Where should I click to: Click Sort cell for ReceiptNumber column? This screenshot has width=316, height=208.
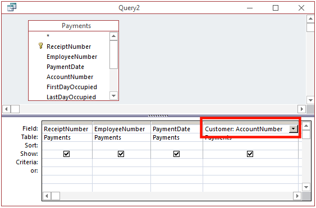[x=67, y=146]
